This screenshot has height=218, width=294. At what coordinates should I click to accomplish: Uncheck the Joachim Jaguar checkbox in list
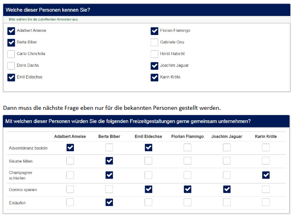pyautogui.click(x=154, y=66)
